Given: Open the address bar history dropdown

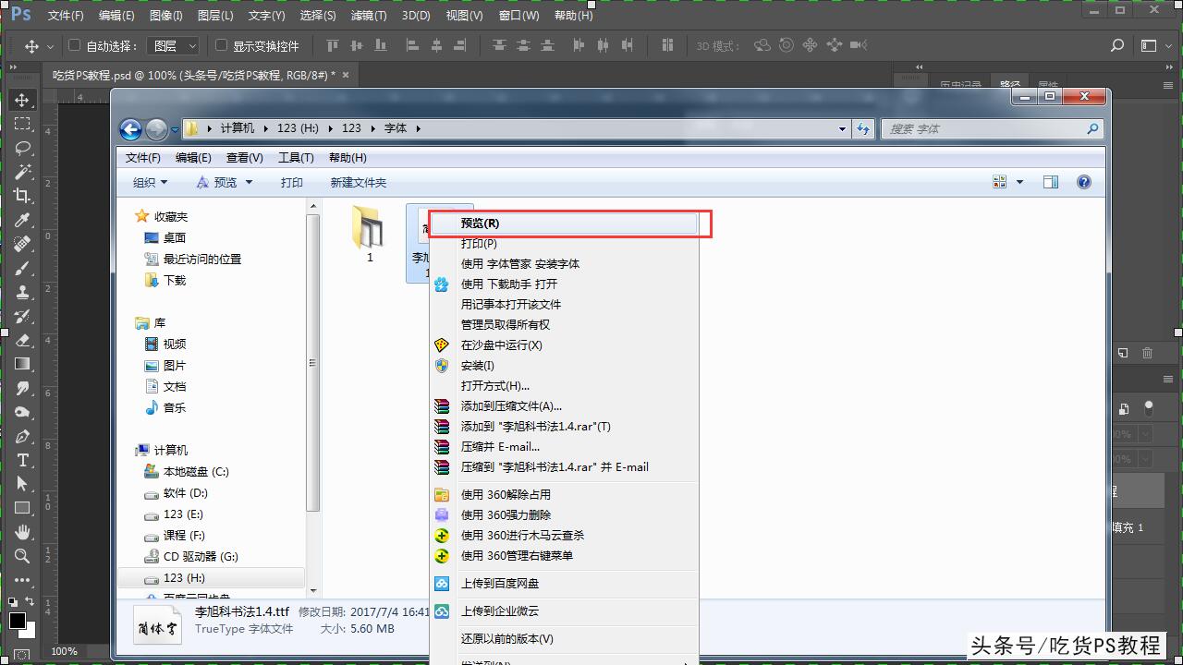Looking at the screenshot, I should pos(842,129).
